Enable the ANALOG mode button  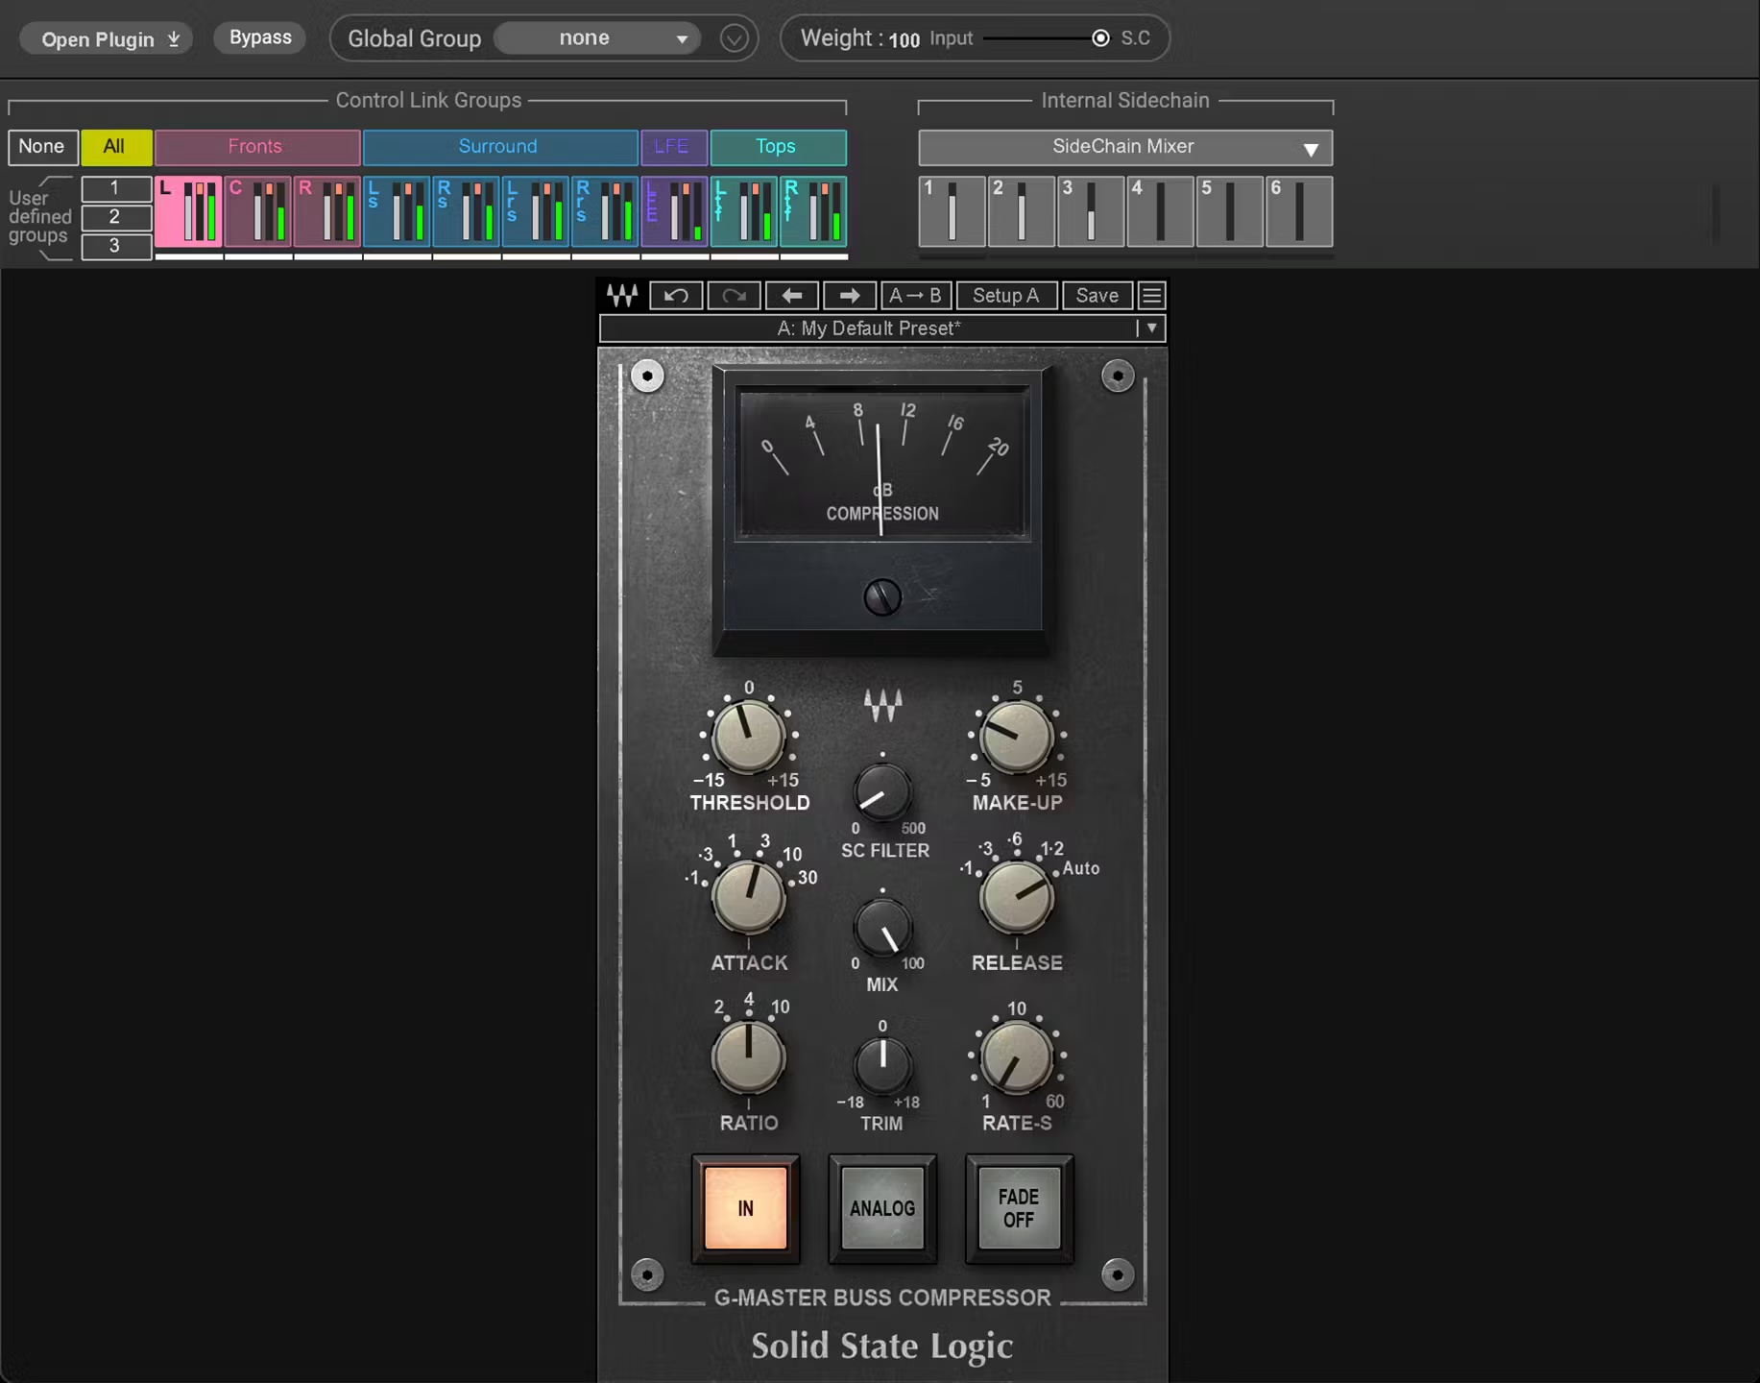(x=880, y=1209)
